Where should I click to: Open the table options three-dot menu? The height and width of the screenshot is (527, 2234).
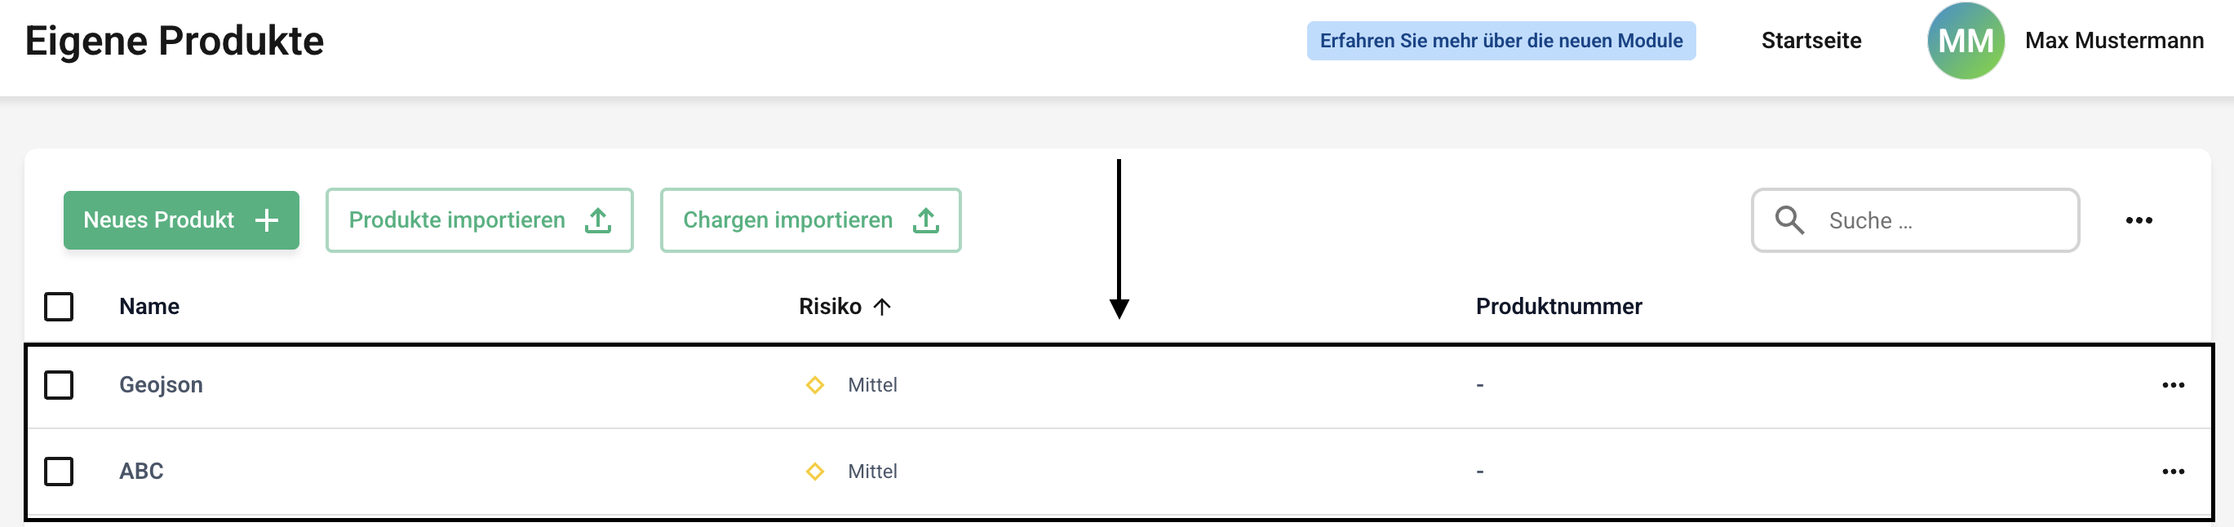point(2139,220)
